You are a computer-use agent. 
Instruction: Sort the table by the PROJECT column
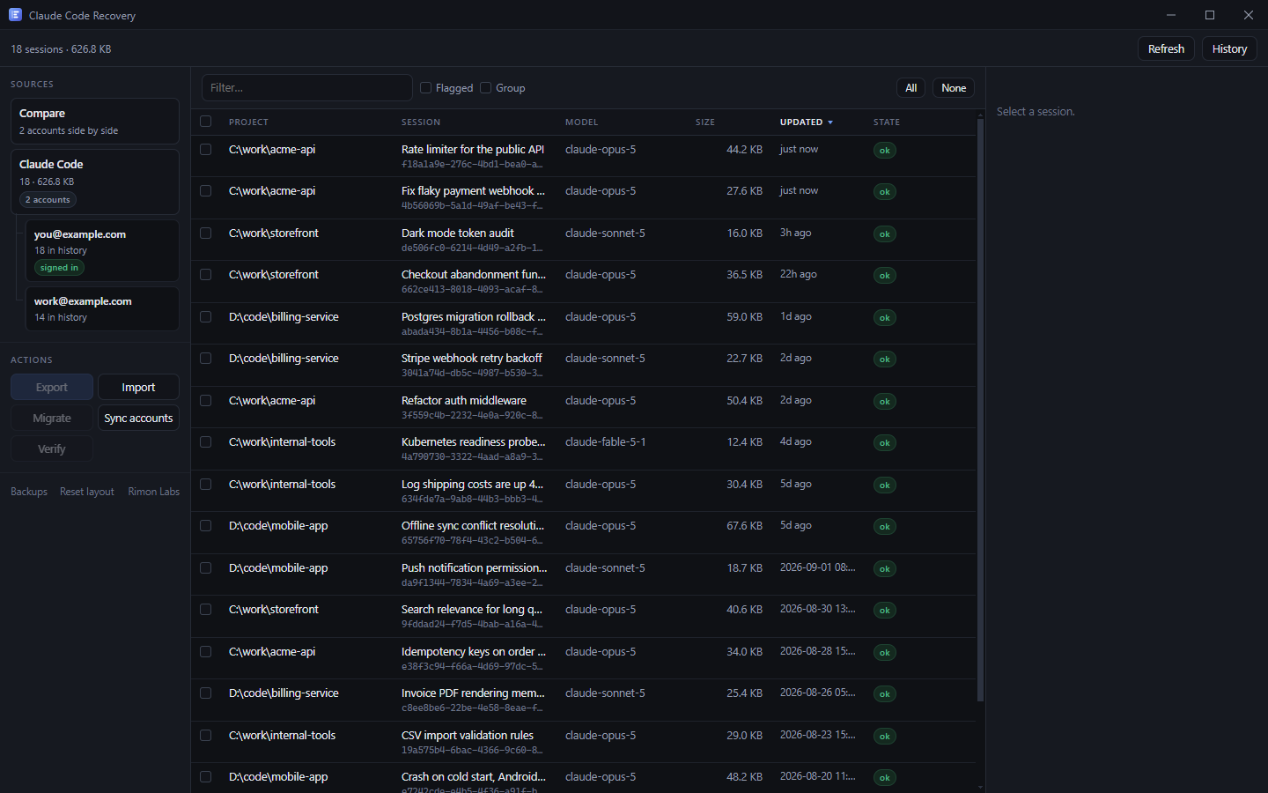pos(248,122)
